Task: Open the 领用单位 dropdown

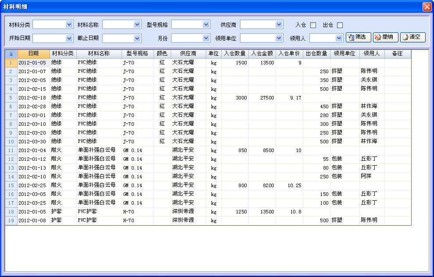Action: coord(275,38)
